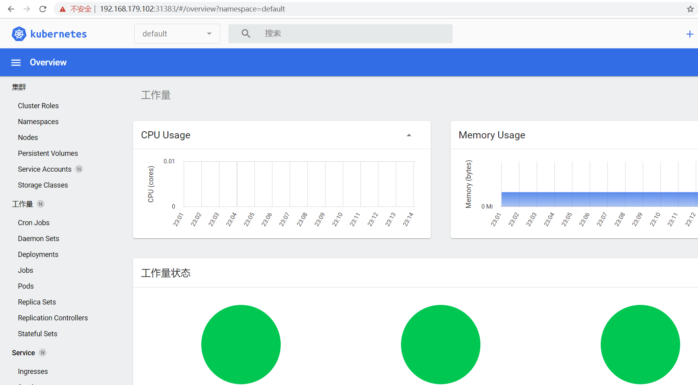This screenshot has width=698, height=385.
Task: Open the default namespace dropdown
Action: (177, 34)
